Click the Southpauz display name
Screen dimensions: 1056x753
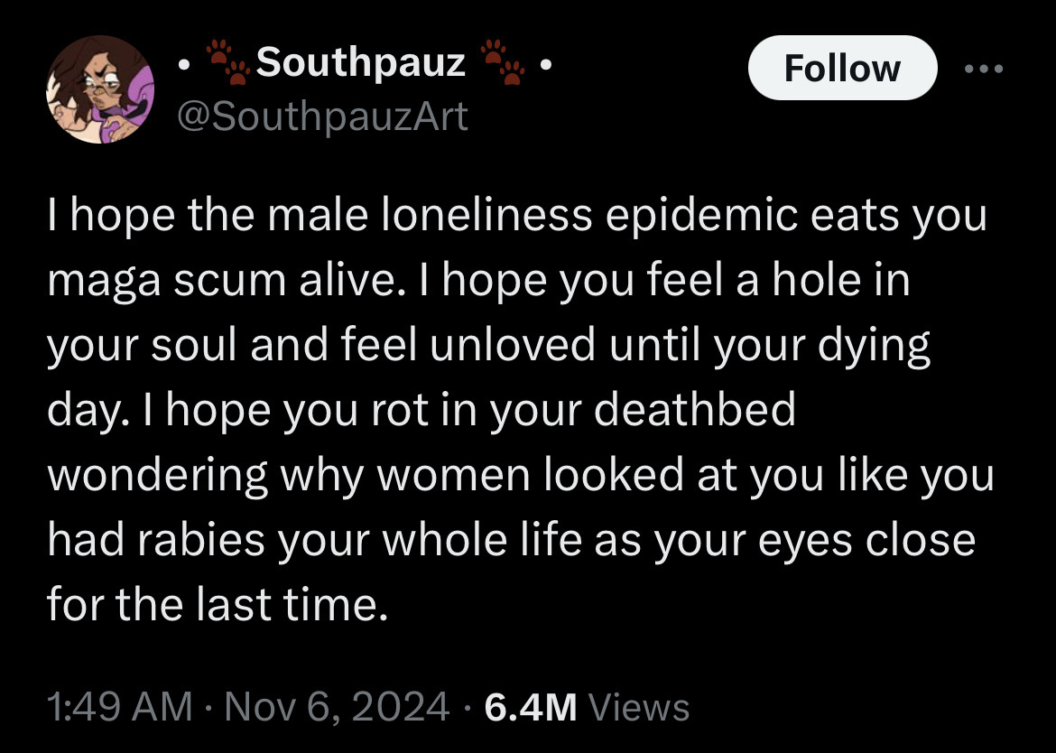(x=359, y=61)
